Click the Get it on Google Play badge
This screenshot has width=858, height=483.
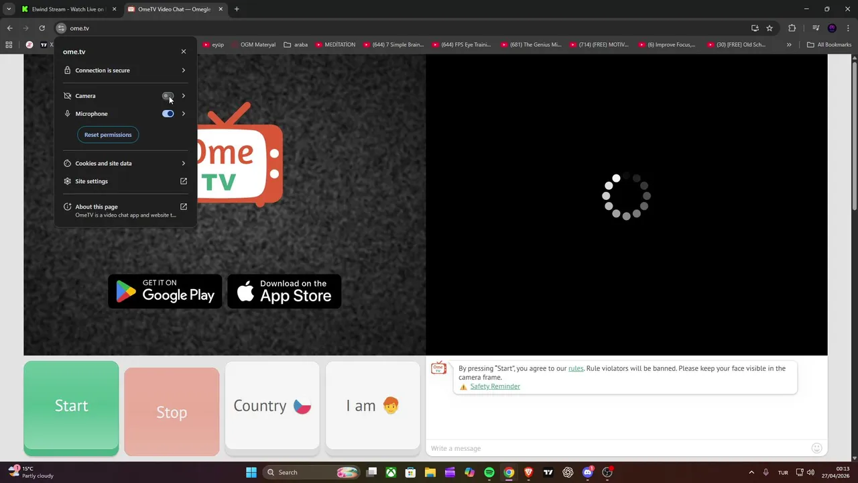pyautogui.click(x=165, y=291)
